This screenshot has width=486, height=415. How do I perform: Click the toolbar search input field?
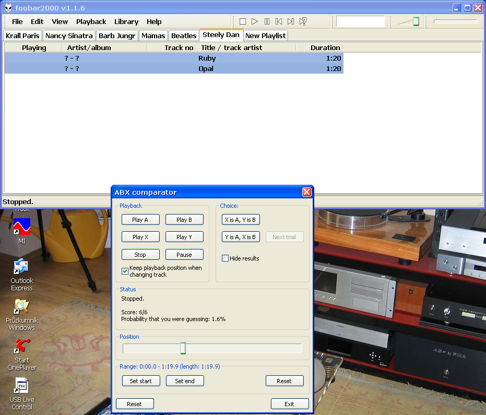pos(361,22)
